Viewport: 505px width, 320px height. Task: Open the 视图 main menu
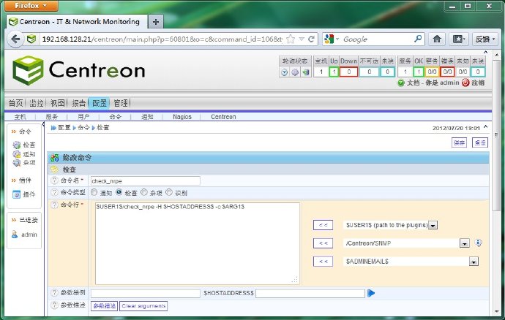click(x=57, y=103)
